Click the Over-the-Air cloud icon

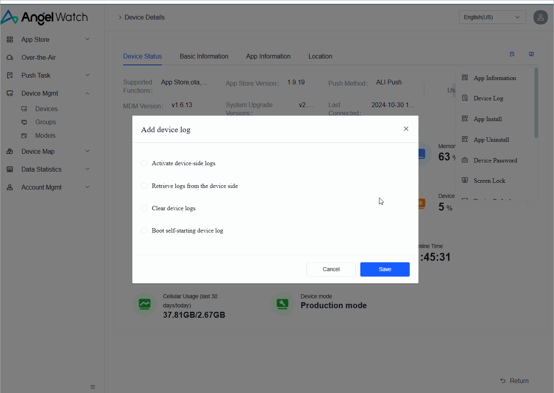[10, 58]
